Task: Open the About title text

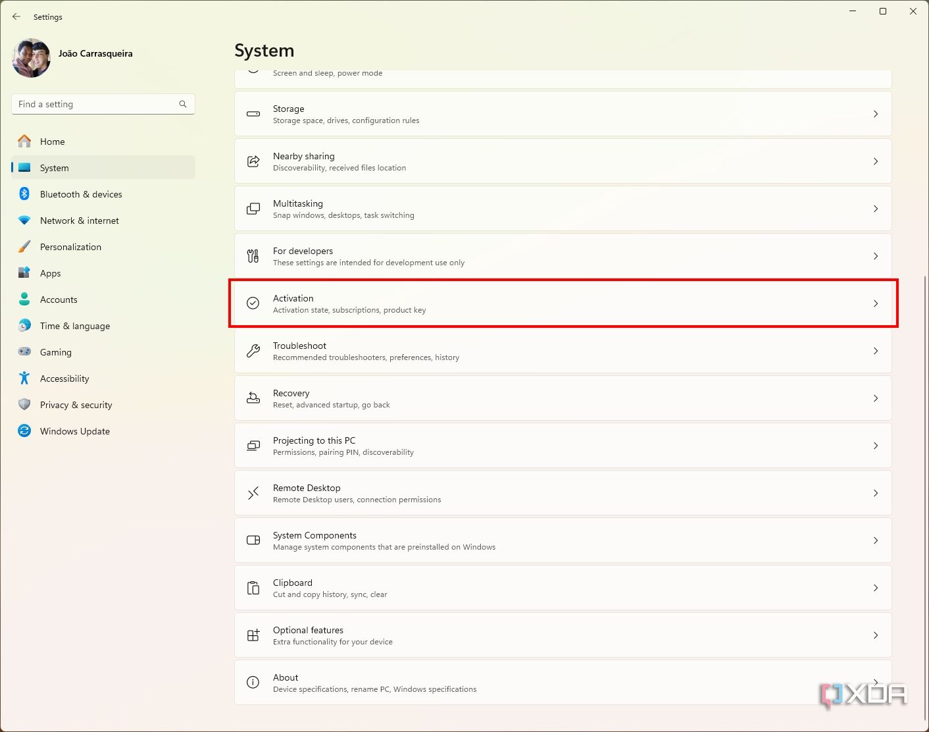Action: [286, 677]
